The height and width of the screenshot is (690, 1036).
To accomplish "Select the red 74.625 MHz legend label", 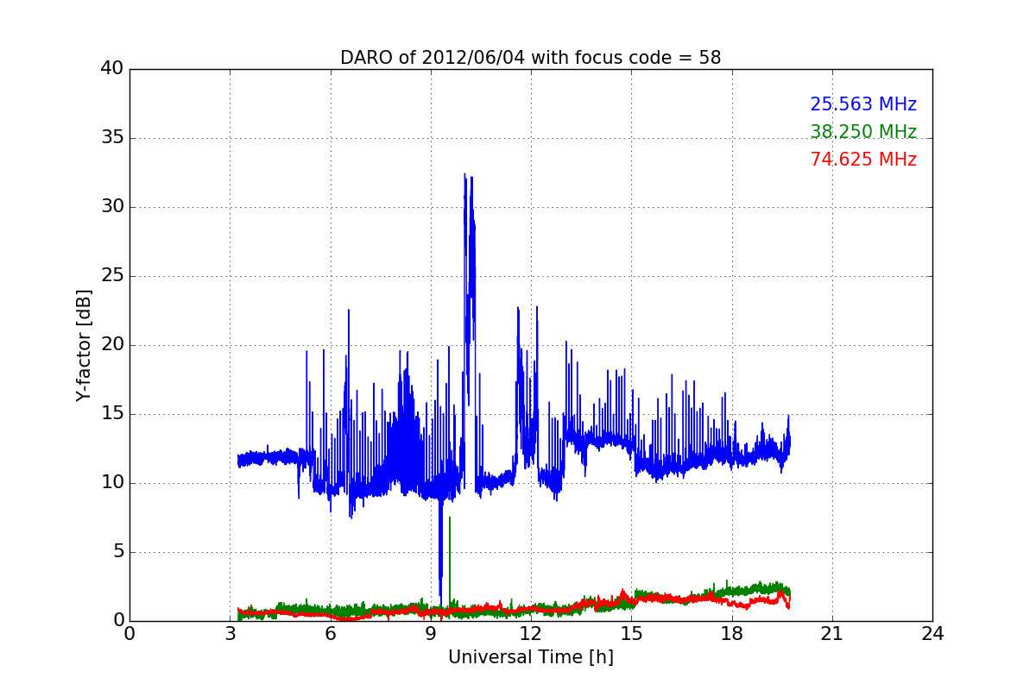I will (863, 160).
